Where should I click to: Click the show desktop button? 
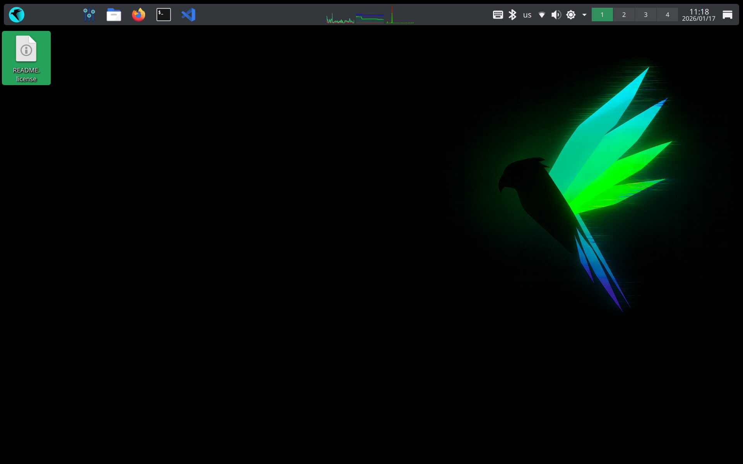click(x=728, y=15)
